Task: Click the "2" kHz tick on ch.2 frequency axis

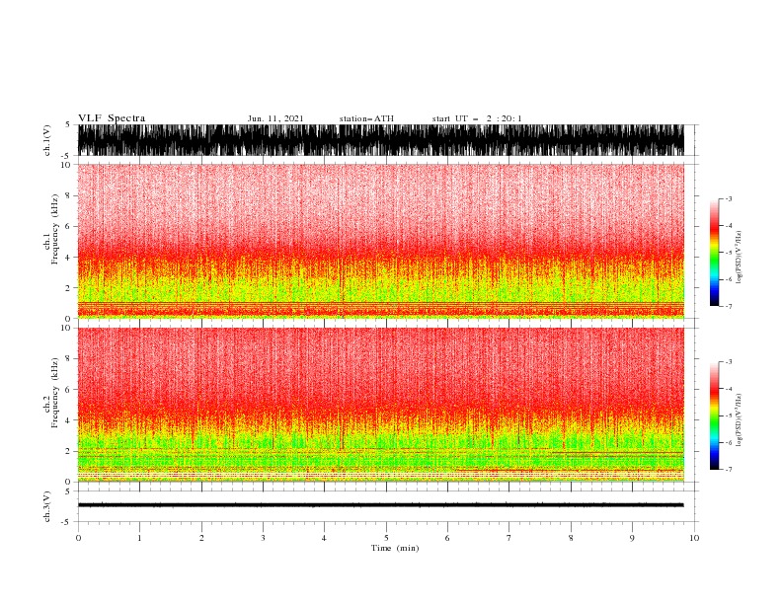Action: (x=68, y=451)
